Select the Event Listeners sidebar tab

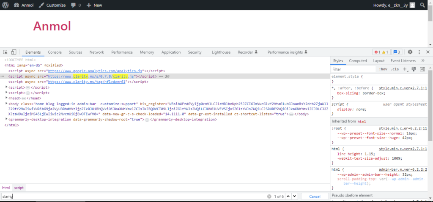[403, 61]
